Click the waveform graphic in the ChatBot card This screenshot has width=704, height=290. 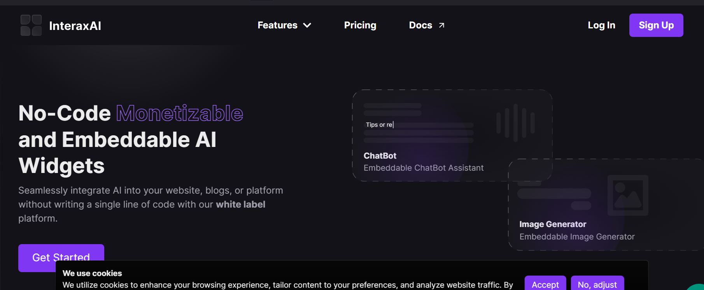click(x=515, y=122)
